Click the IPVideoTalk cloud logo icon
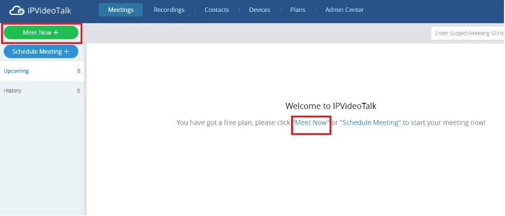The height and width of the screenshot is (216, 505). (x=17, y=10)
